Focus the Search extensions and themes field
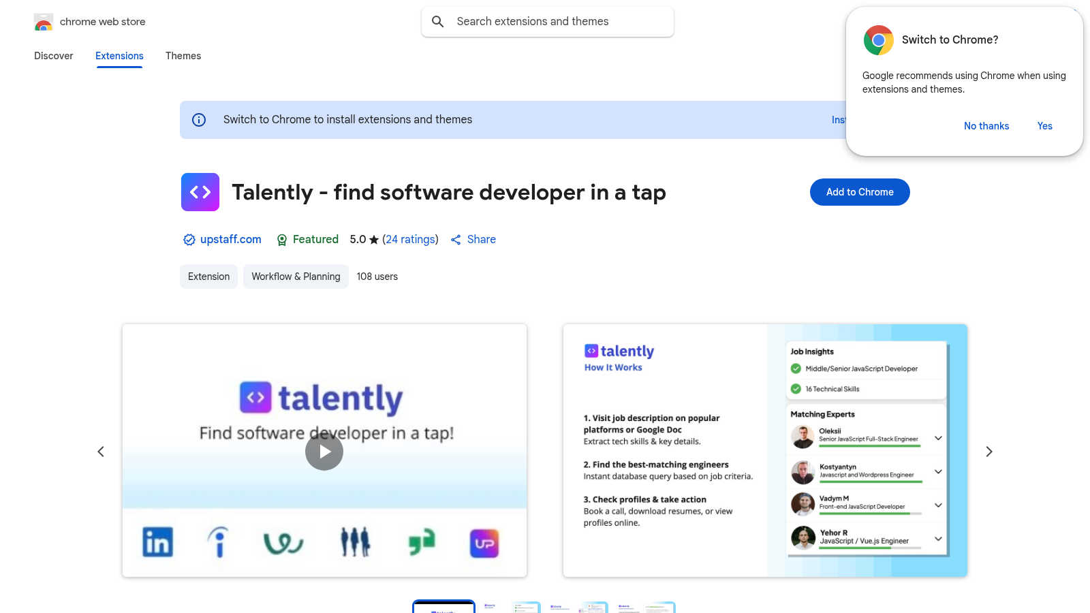The width and height of the screenshot is (1090, 613). coord(548,22)
